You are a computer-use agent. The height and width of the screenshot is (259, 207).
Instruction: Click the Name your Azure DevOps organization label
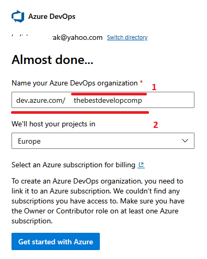tap(75, 83)
